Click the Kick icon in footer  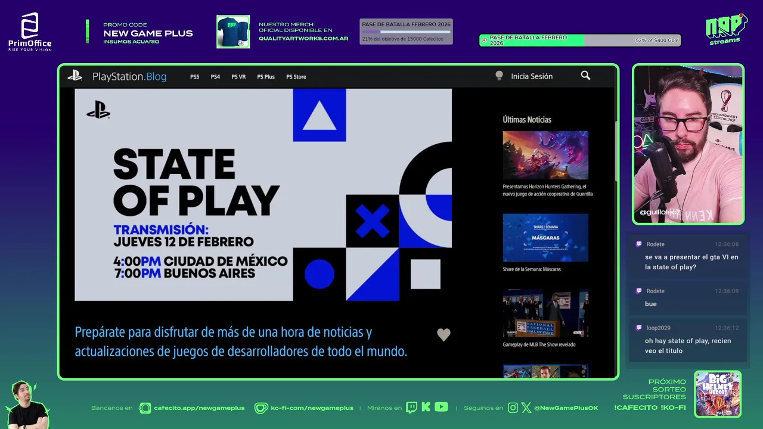426,408
